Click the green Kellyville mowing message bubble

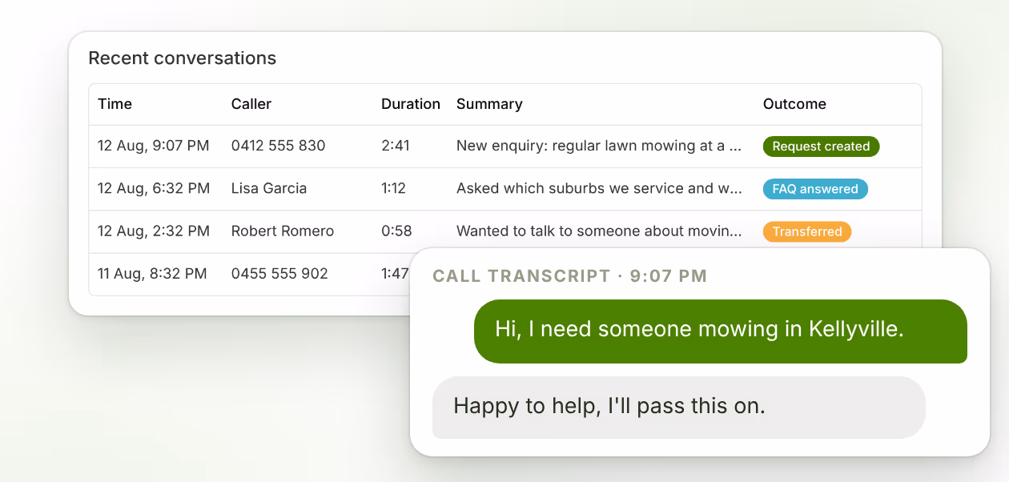point(721,331)
